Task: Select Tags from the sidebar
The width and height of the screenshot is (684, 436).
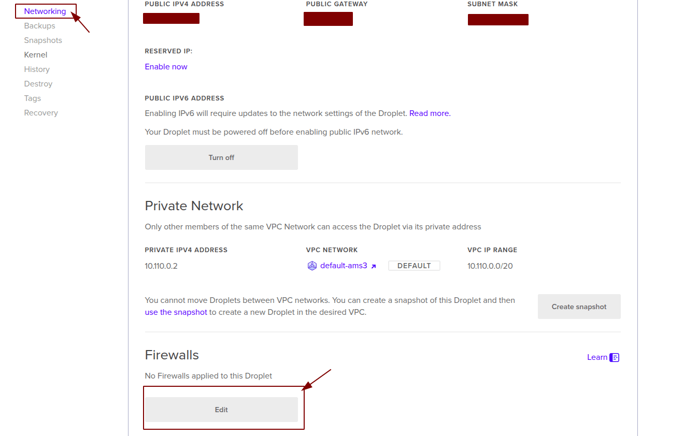Action: (x=32, y=98)
